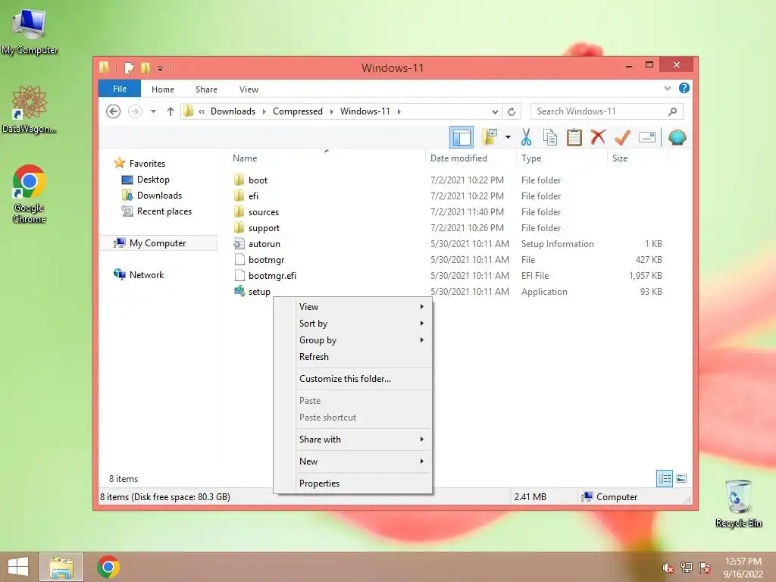Screen dimensions: 776x582
Task: Open the DataWagon desktop shortcut
Action: point(30,109)
